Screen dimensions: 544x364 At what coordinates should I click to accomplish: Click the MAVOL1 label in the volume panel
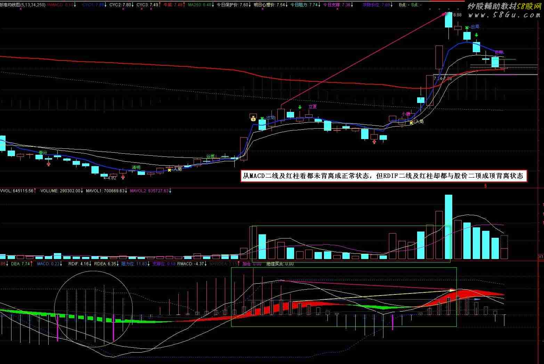(105, 191)
